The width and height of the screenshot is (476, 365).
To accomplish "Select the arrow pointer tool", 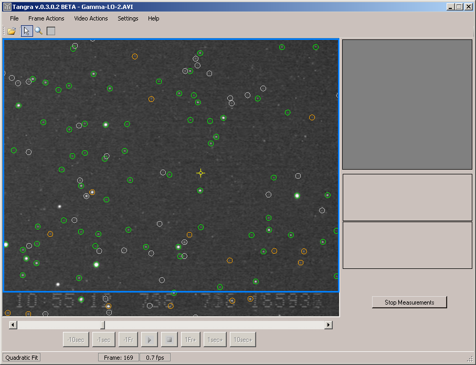I will click(27, 31).
